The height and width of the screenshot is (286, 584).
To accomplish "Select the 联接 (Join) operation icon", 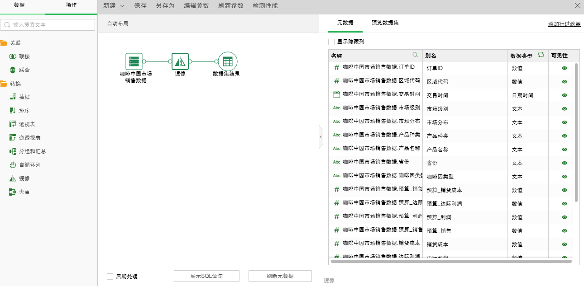I will (13, 56).
